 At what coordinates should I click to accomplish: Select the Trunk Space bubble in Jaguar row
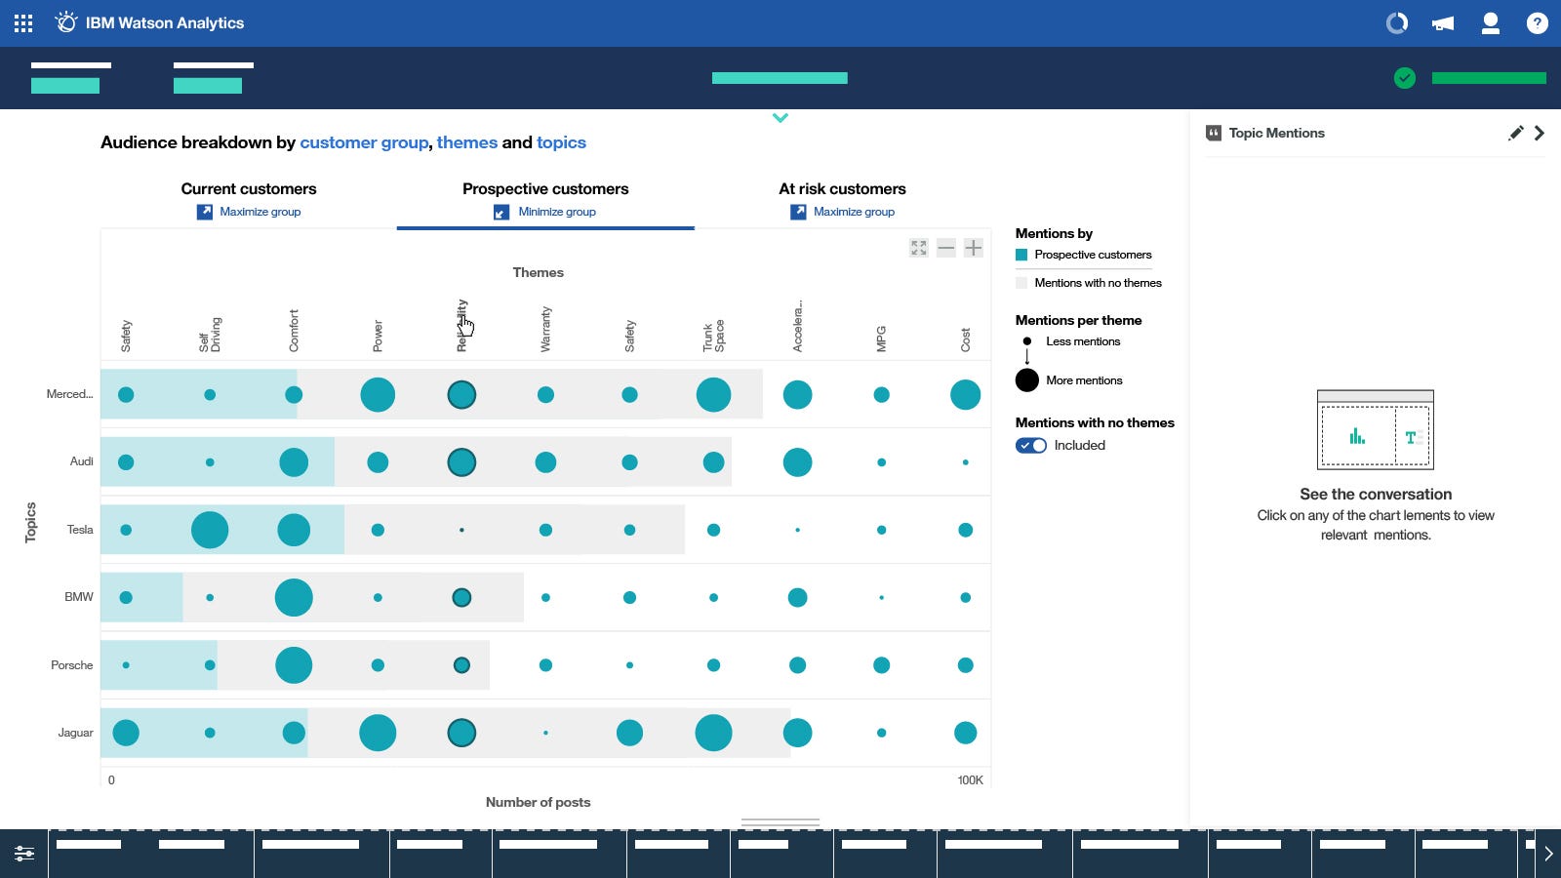pos(713,733)
